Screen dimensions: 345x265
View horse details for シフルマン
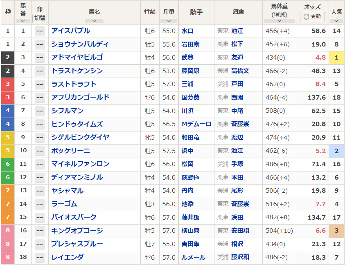coord(68,111)
